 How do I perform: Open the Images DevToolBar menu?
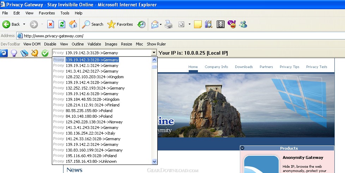[x=111, y=44]
